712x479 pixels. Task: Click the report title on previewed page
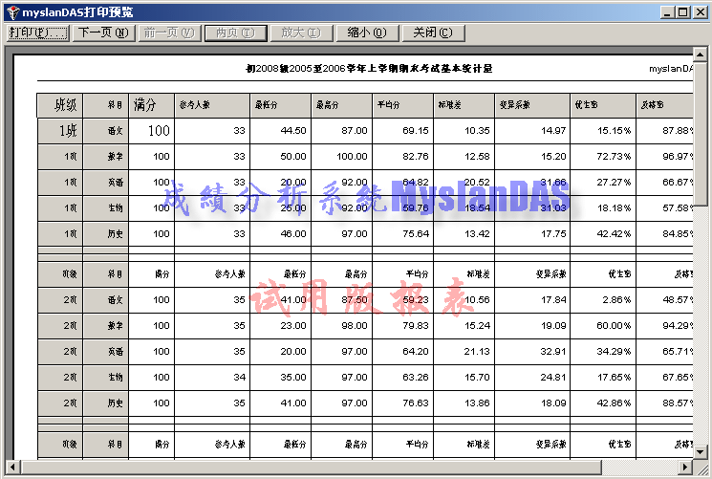tap(368, 69)
